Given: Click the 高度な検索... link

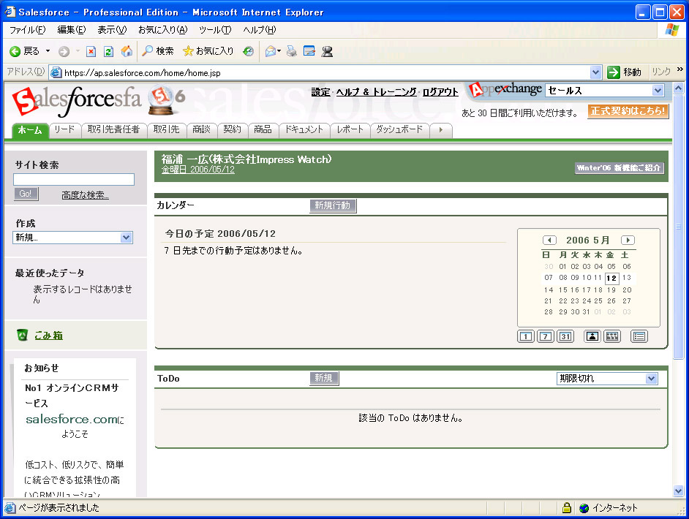Looking at the screenshot, I should coord(86,195).
